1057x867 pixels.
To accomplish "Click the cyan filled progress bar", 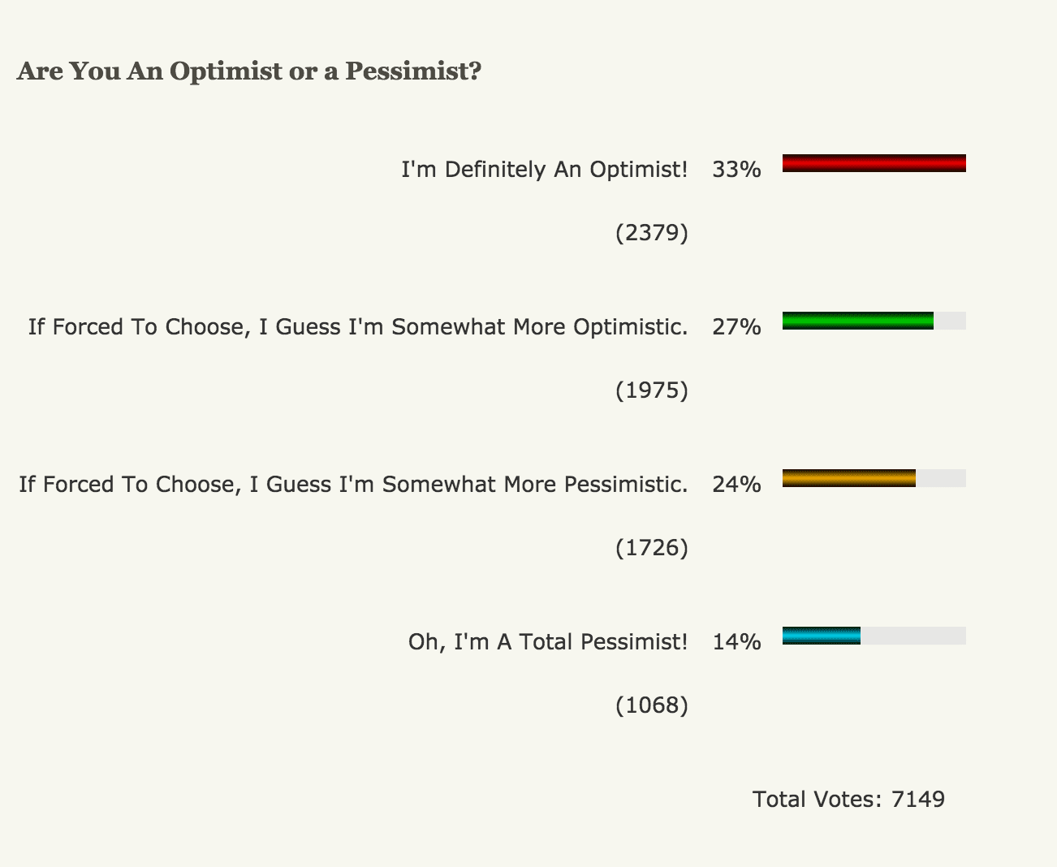I will point(821,636).
